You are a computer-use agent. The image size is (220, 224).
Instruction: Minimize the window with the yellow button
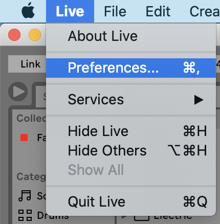click(35, 35)
